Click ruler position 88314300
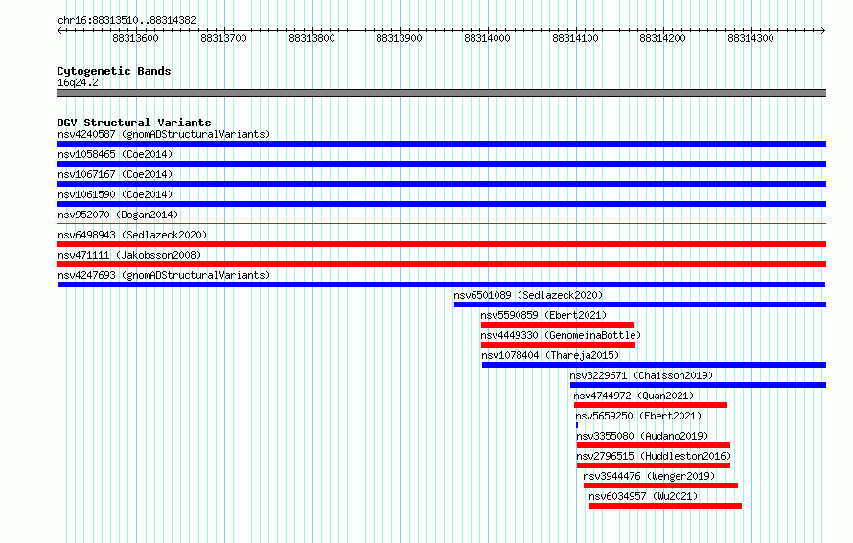Viewport: 853px width, 543px height. pyautogui.click(x=750, y=38)
